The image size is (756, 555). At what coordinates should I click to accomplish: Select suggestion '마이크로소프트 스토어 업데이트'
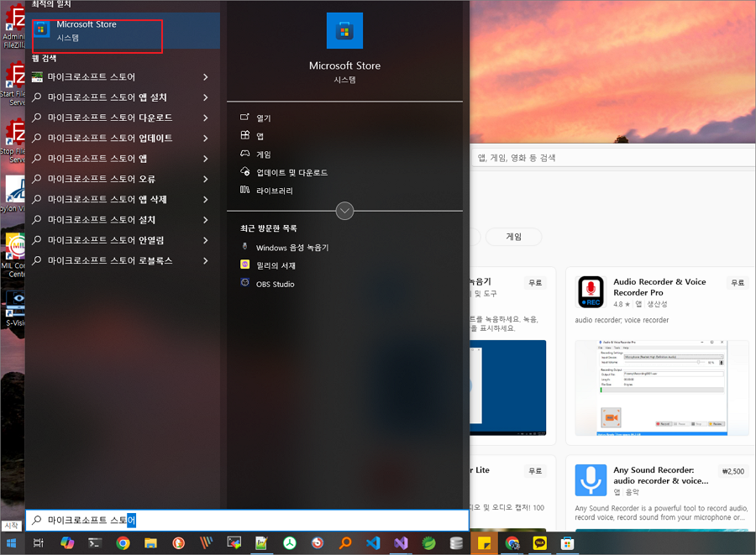click(x=110, y=138)
